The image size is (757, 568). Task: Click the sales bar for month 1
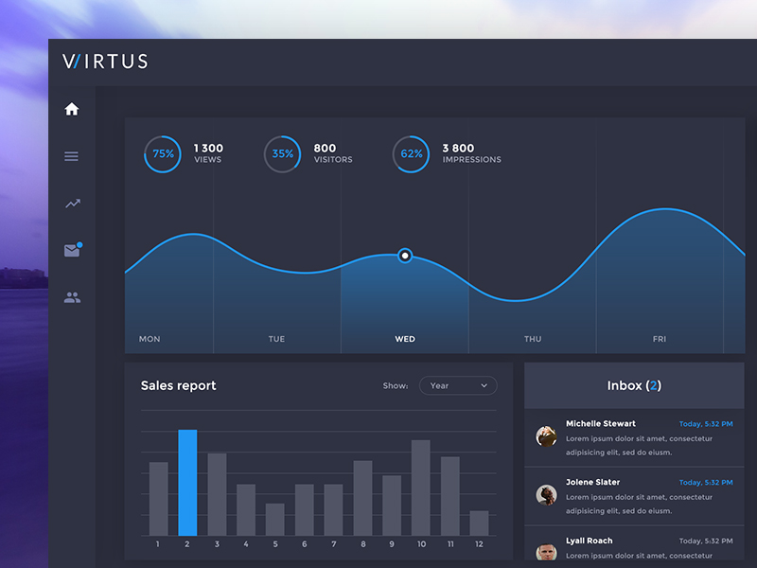click(158, 499)
